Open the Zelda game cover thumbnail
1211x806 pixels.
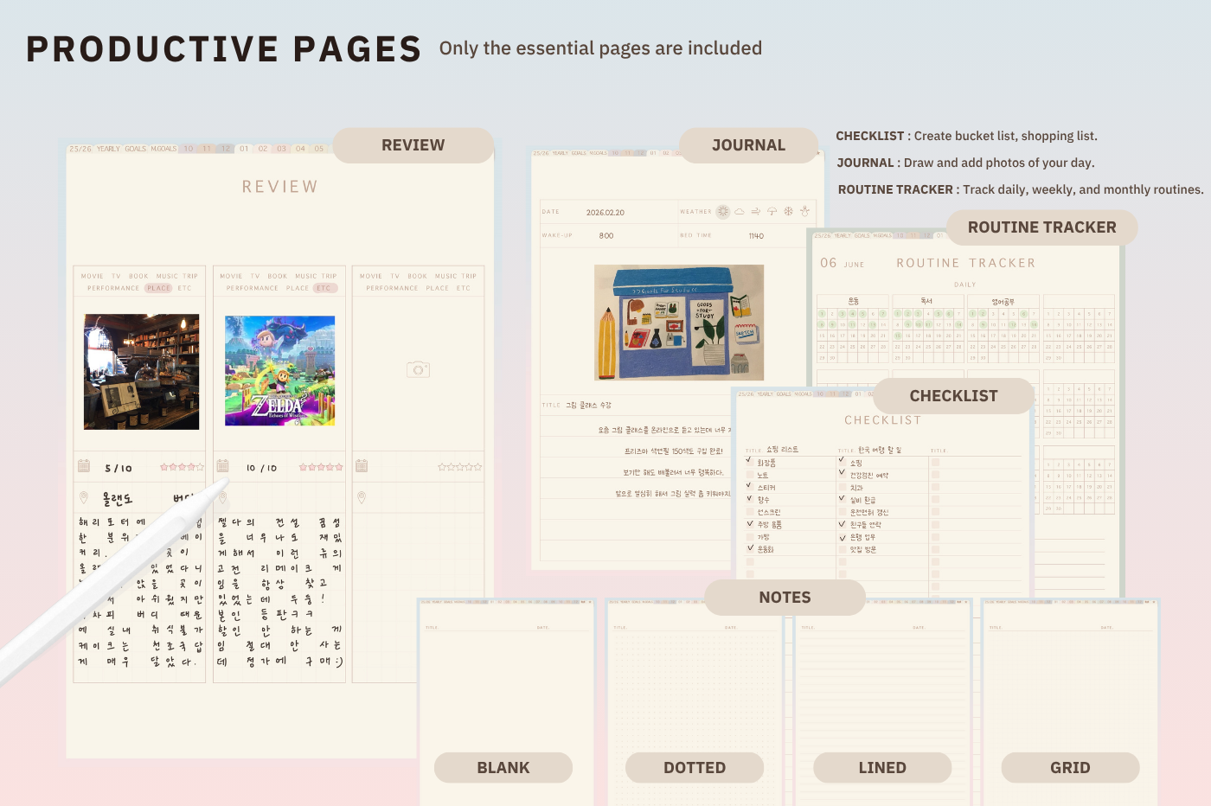point(279,370)
